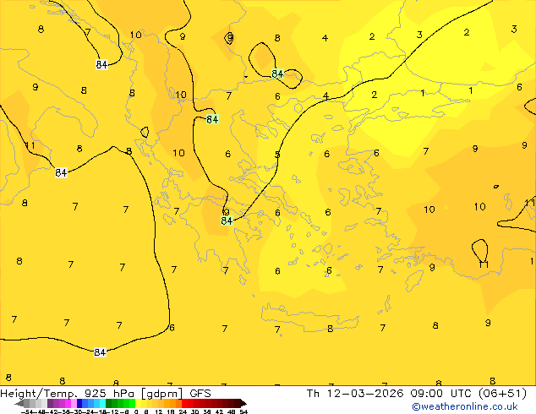
Task: Click the '(06+51)' forecast run text
Action: (x=502, y=394)
